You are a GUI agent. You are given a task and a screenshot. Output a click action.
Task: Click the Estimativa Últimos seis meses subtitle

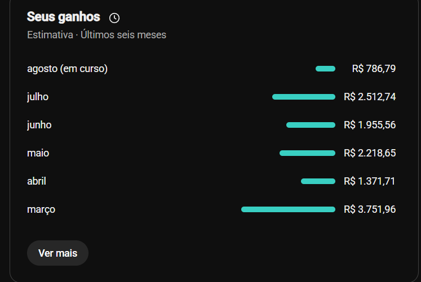[x=97, y=35]
